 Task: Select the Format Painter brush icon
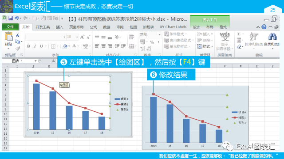18,48
